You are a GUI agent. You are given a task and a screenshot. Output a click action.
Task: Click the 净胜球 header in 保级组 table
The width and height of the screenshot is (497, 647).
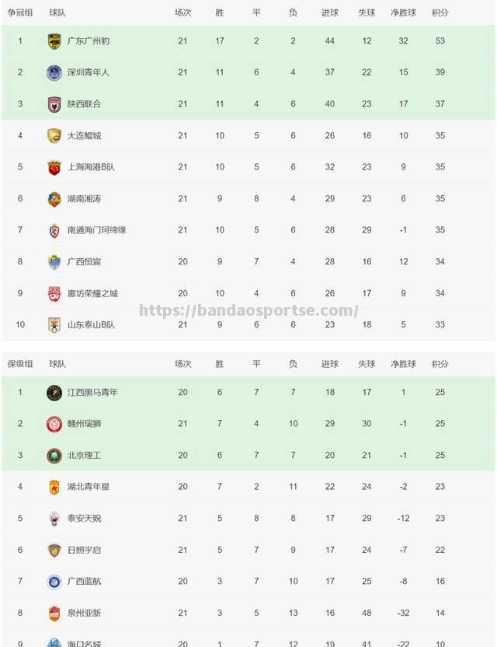tap(403, 364)
